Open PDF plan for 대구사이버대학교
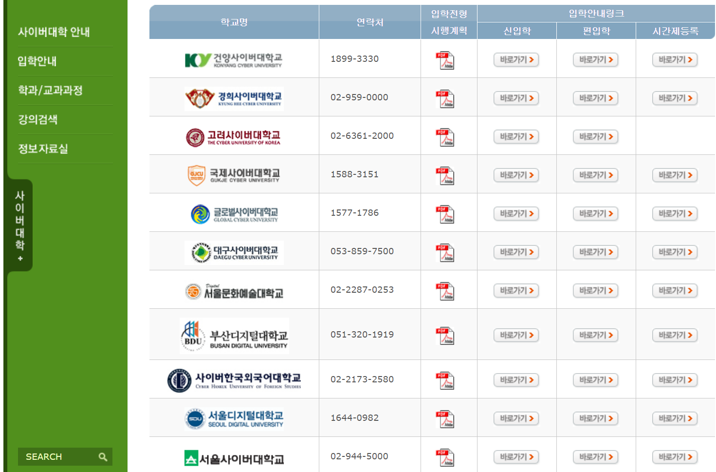716x472 pixels. coord(445,253)
